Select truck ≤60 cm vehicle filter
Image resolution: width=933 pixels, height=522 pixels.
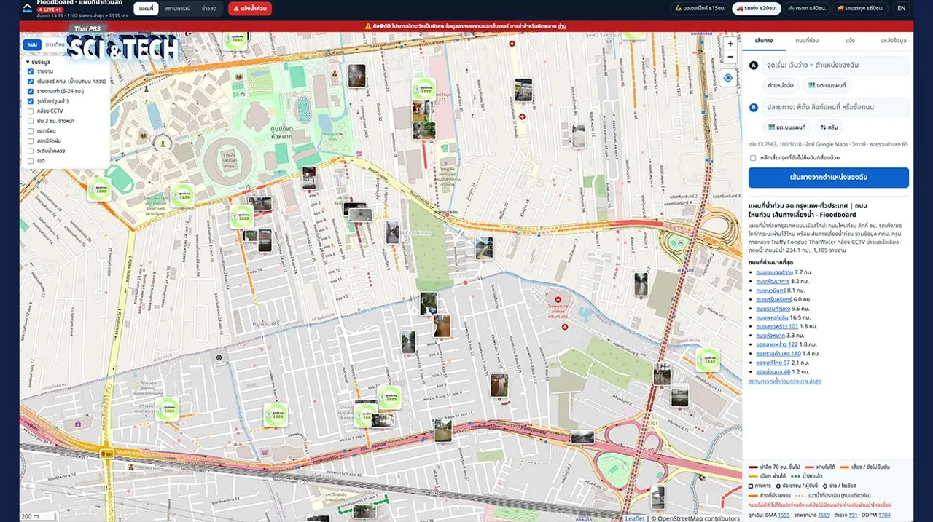point(861,8)
